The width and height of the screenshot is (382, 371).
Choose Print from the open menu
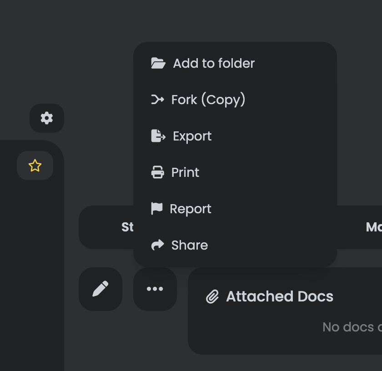185,172
